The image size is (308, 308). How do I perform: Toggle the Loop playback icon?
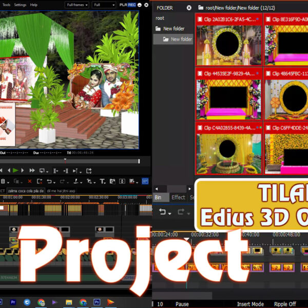(42, 171)
